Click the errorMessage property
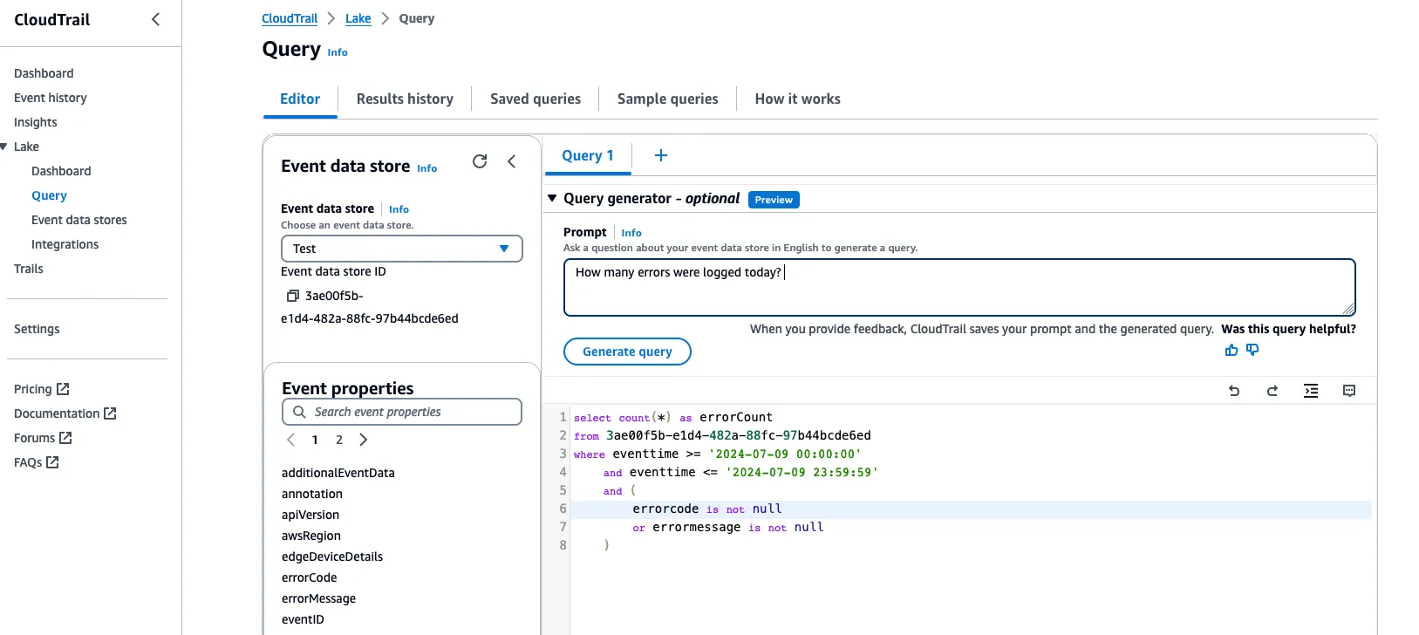The width and height of the screenshot is (1419, 635). point(319,598)
